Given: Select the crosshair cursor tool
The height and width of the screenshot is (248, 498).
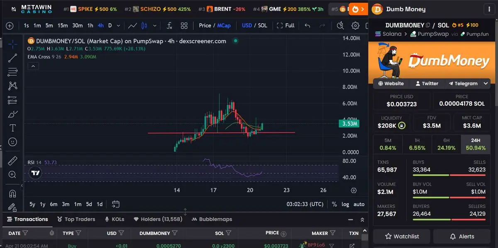Looking at the screenshot, I should point(13,44).
